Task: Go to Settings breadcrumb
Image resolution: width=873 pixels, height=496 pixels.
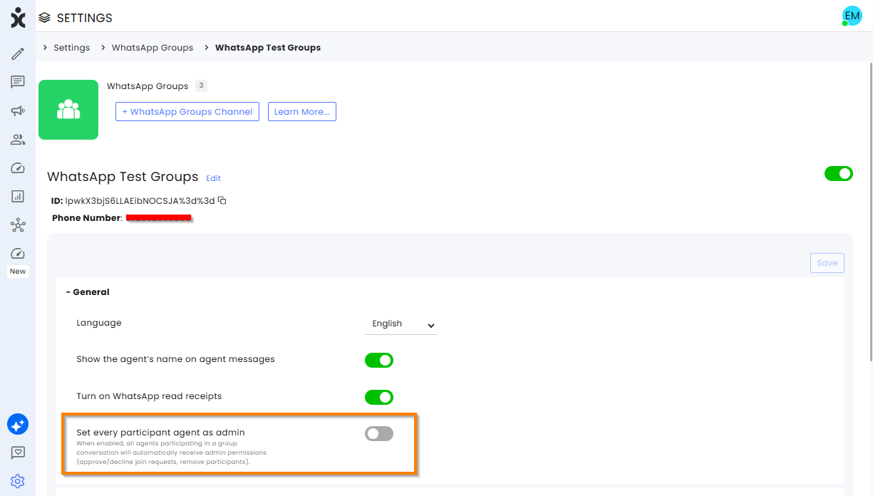Action: point(71,48)
